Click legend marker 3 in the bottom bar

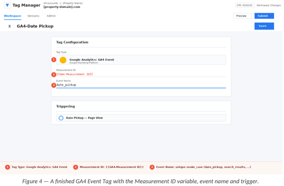[152, 167]
